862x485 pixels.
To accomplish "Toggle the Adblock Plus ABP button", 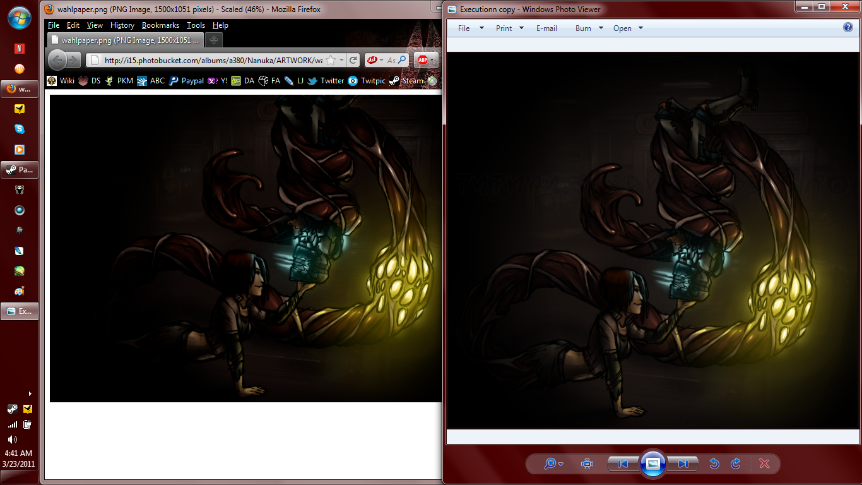I will pos(423,61).
